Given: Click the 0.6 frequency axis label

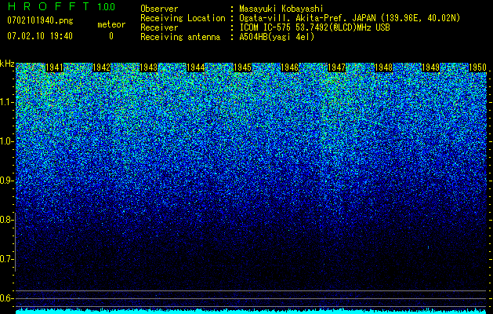Looking at the screenshot, I should click(x=6, y=298).
